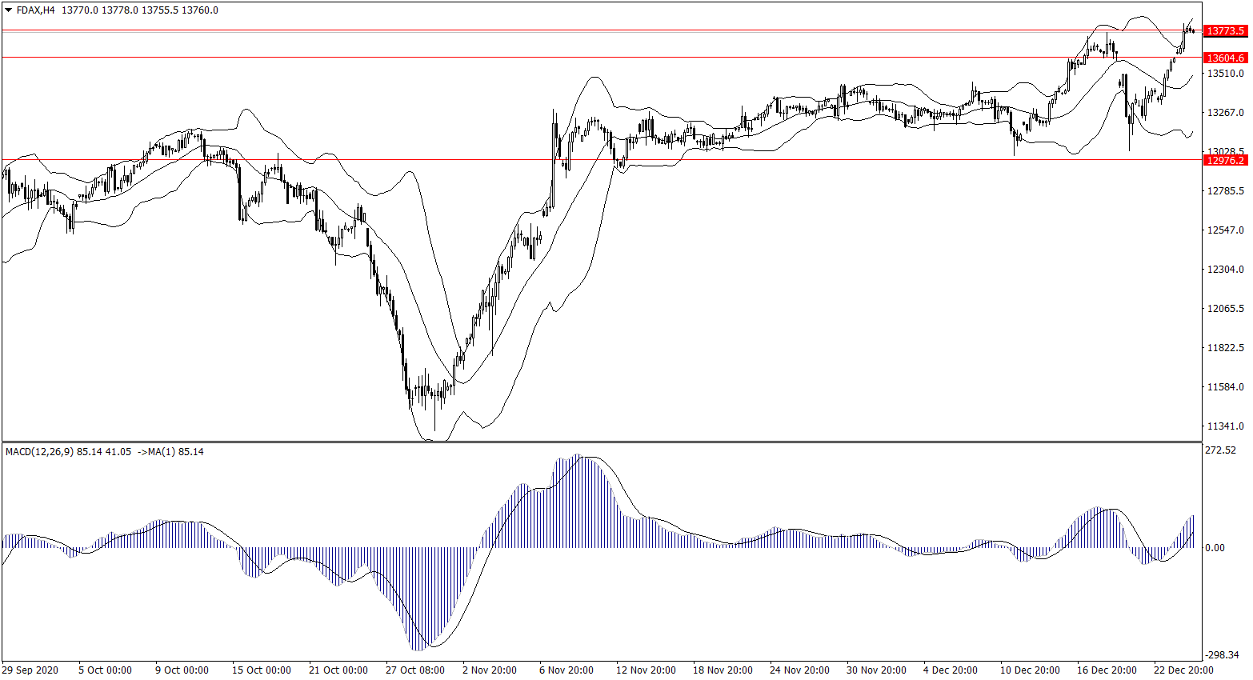Click the 12 Nov 20:00 time label
1253x680 pixels.
pos(646,670)
